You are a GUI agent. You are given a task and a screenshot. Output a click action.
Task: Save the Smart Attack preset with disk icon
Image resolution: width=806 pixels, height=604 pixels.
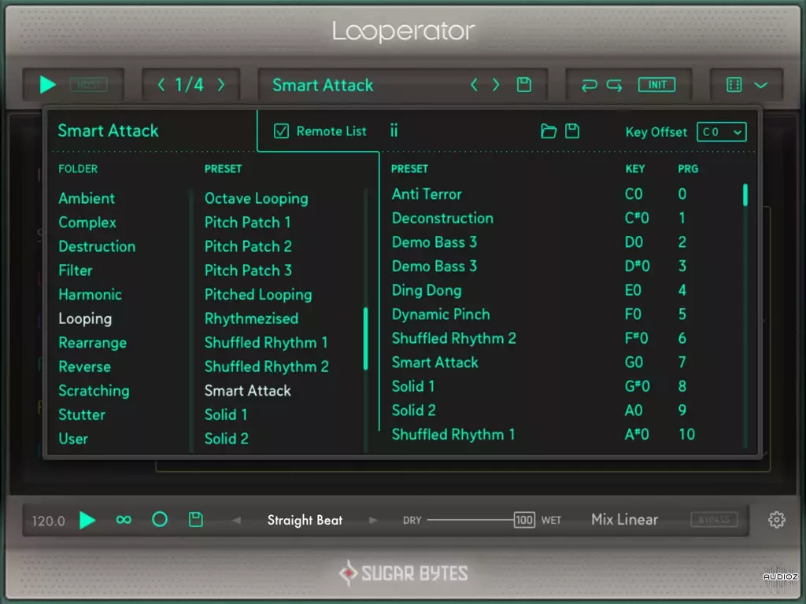coord(523,85)
